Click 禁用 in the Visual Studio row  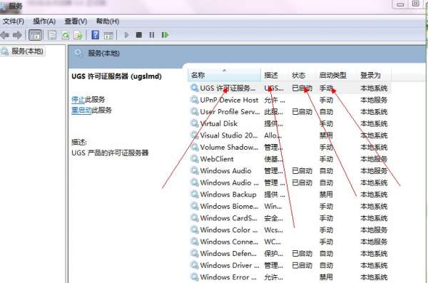[x=326, y=135]
